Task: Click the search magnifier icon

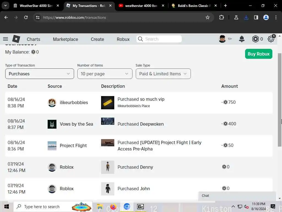Action: pyautogui.click(x=140, y=39)
